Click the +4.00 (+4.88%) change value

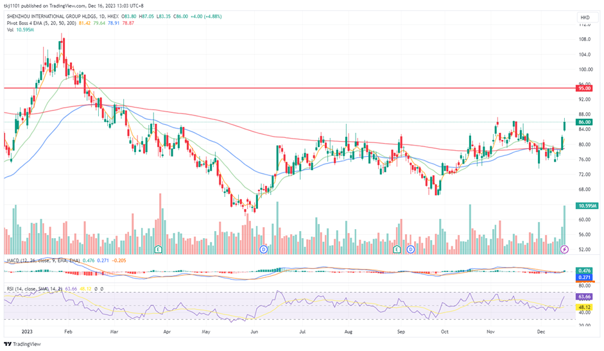pyautogui.click(x=206, y=17)
